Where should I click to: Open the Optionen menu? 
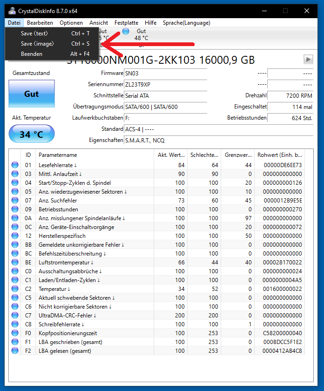coord(71,23)
